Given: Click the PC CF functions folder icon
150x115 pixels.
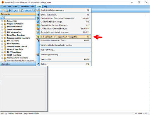Looking at the screenshot, I should [5, 52].
